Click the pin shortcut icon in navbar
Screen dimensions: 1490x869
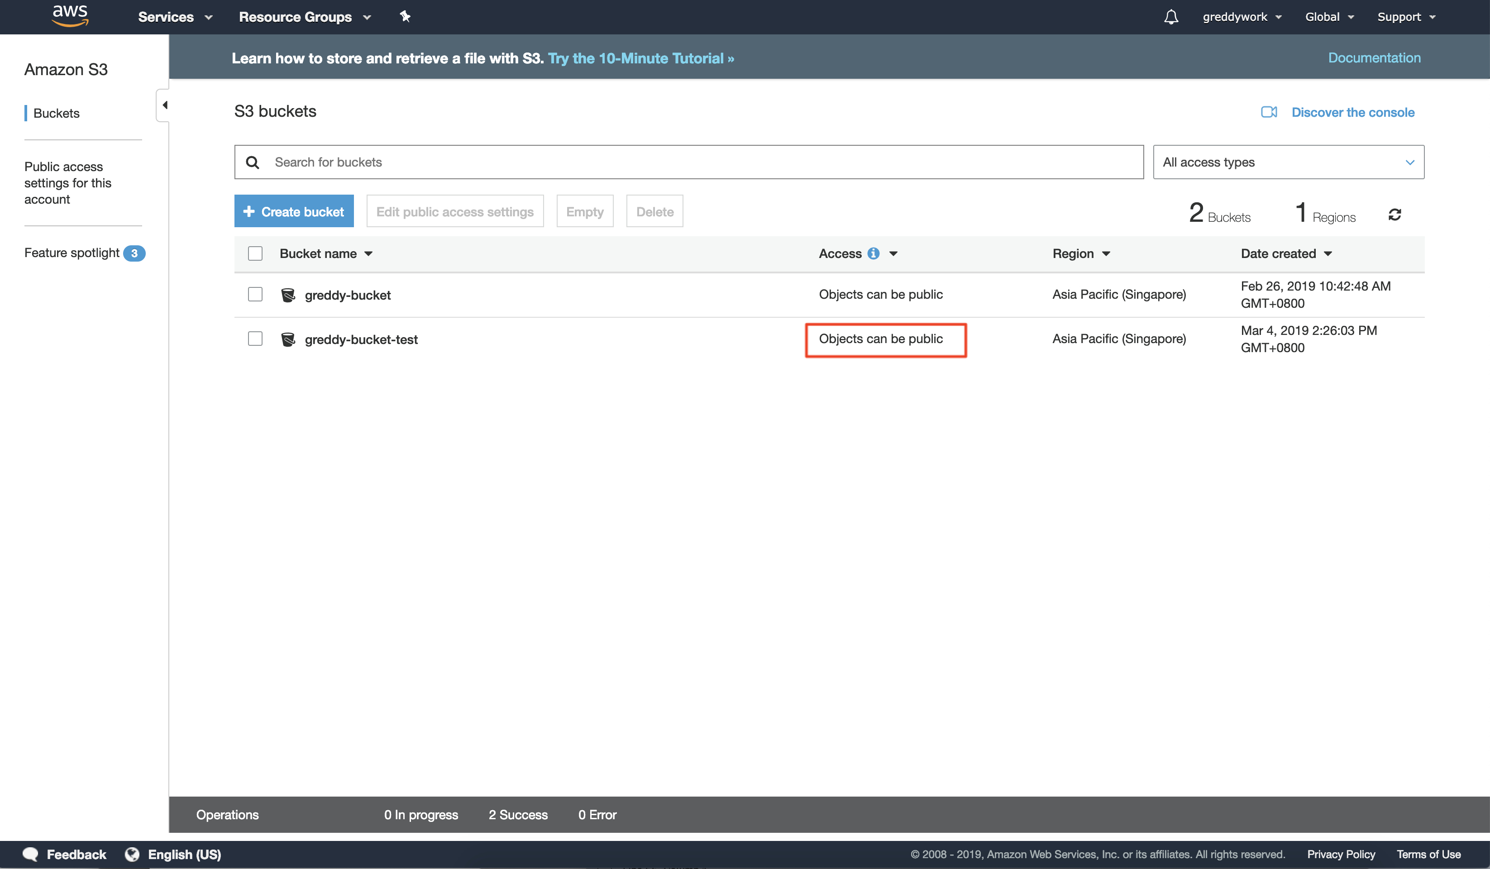point(405,17)
